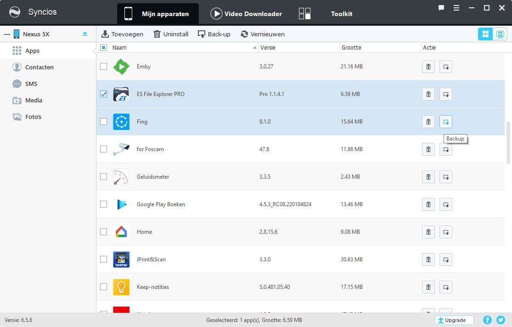Collapse the Nexus 5X device tree
The width and height of the screenshot is (512, 327).
[x=7, y=34]
